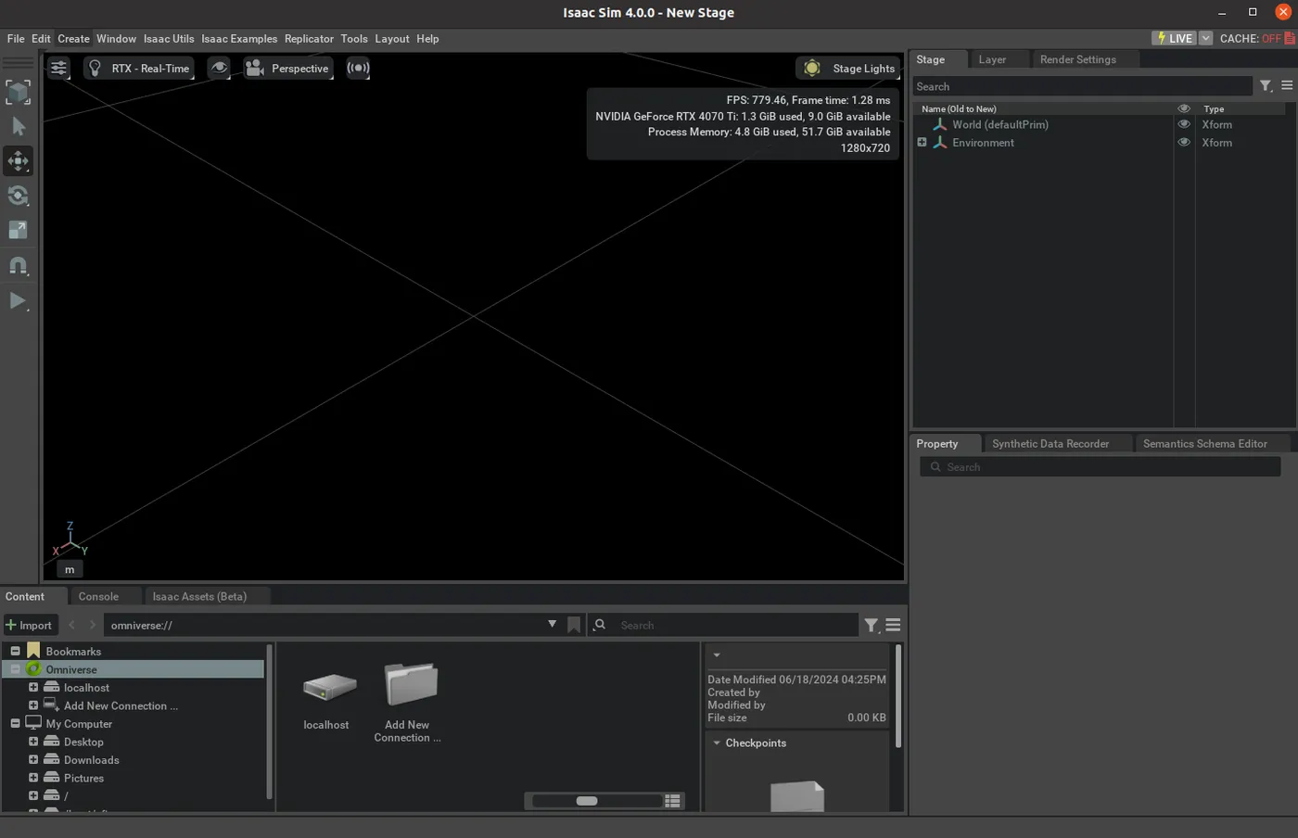Switch to Synthetic Data Recorder tab
Viewport: 1298px width, 838px height.
(1050, 444)
